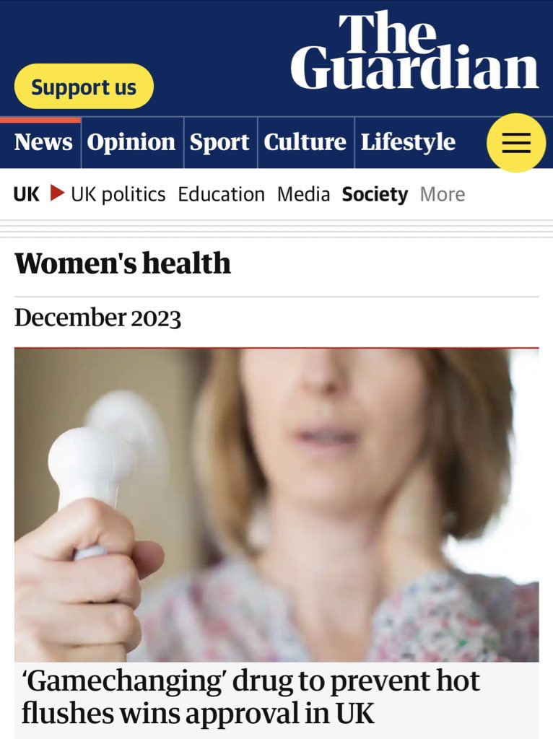Open the hot flushes article photo
Viewport: 553px width, 739px height.
276,505
